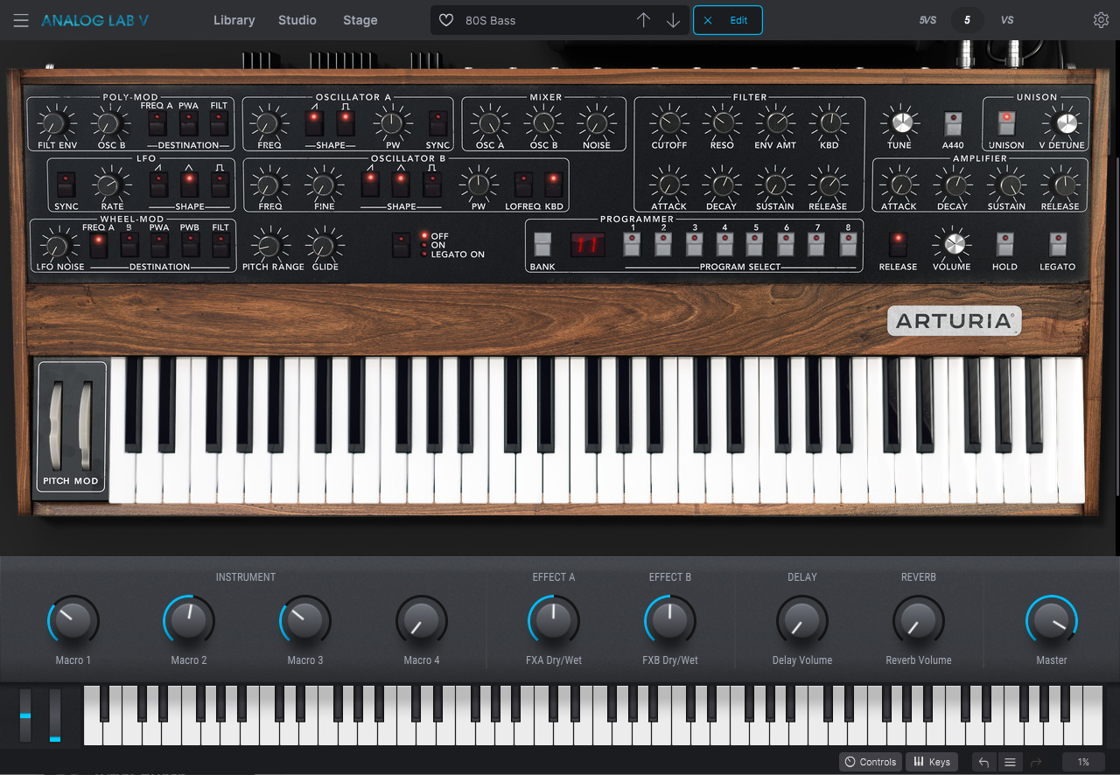Toggle the UNISON switch
The height and width of the screenshot is (775, 1120).
click(1006, 122)
